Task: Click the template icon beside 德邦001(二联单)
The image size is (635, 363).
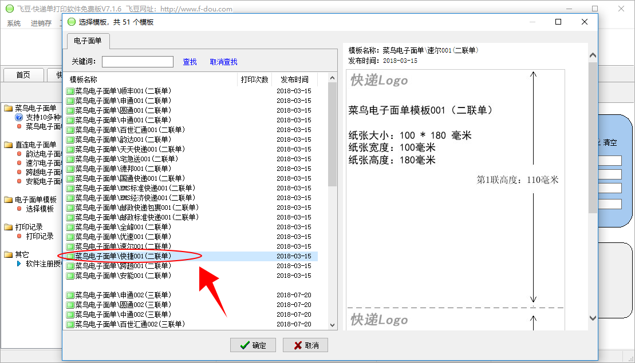Action: pos(70,169)
